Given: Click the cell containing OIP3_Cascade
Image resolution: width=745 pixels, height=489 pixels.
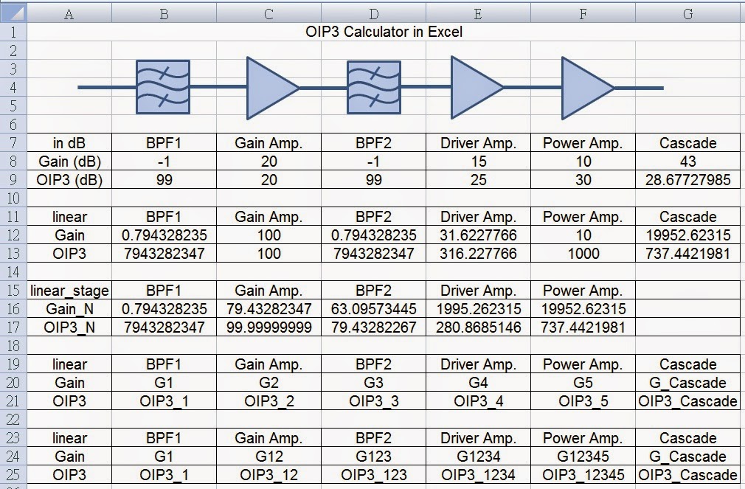Looking at the screenshot, I should pyautogui.click(x=687, y=401).
